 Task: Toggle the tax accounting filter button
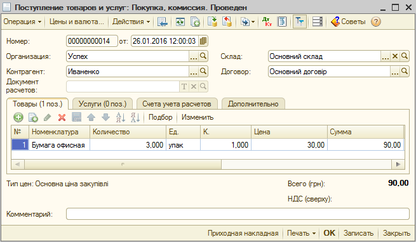(x=300, y=22)
